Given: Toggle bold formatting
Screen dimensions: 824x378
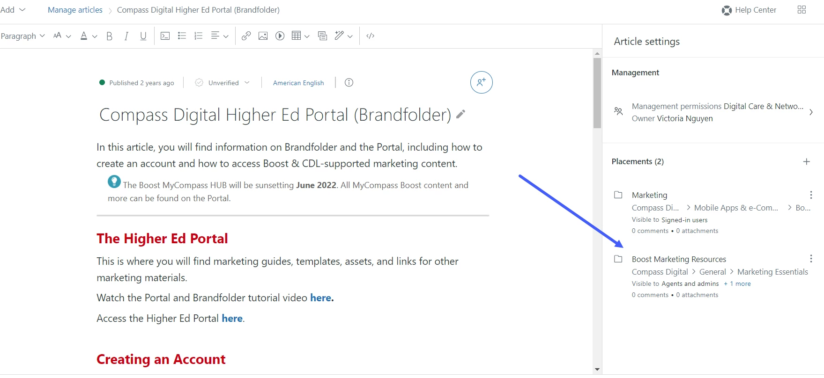Looking at the screenshot, I should pos(109,36).
